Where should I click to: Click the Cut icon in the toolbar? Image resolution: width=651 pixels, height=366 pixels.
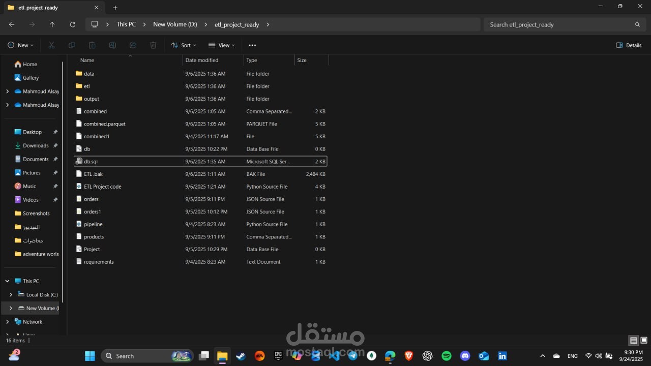pos(51,45)
